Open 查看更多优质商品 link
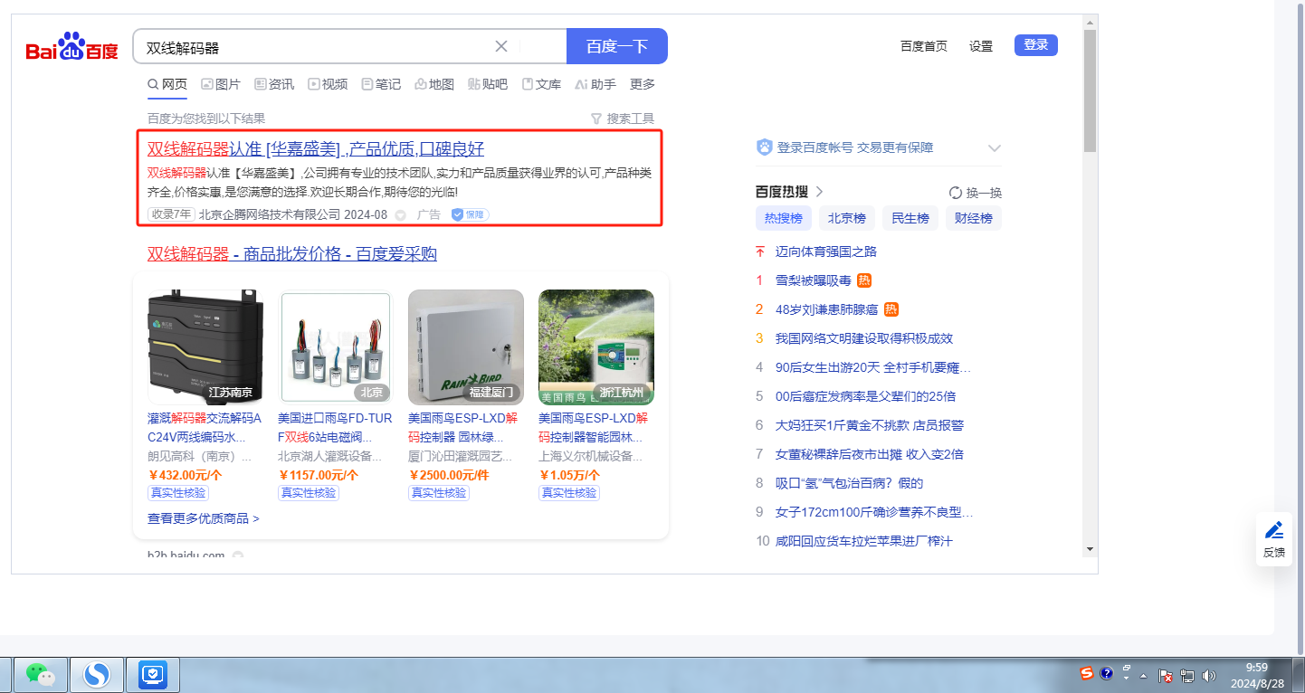This screenshot has height=693, width=1305. [204, 518]
